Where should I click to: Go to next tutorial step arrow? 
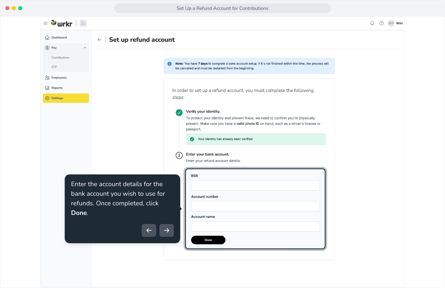pos(167,230)
